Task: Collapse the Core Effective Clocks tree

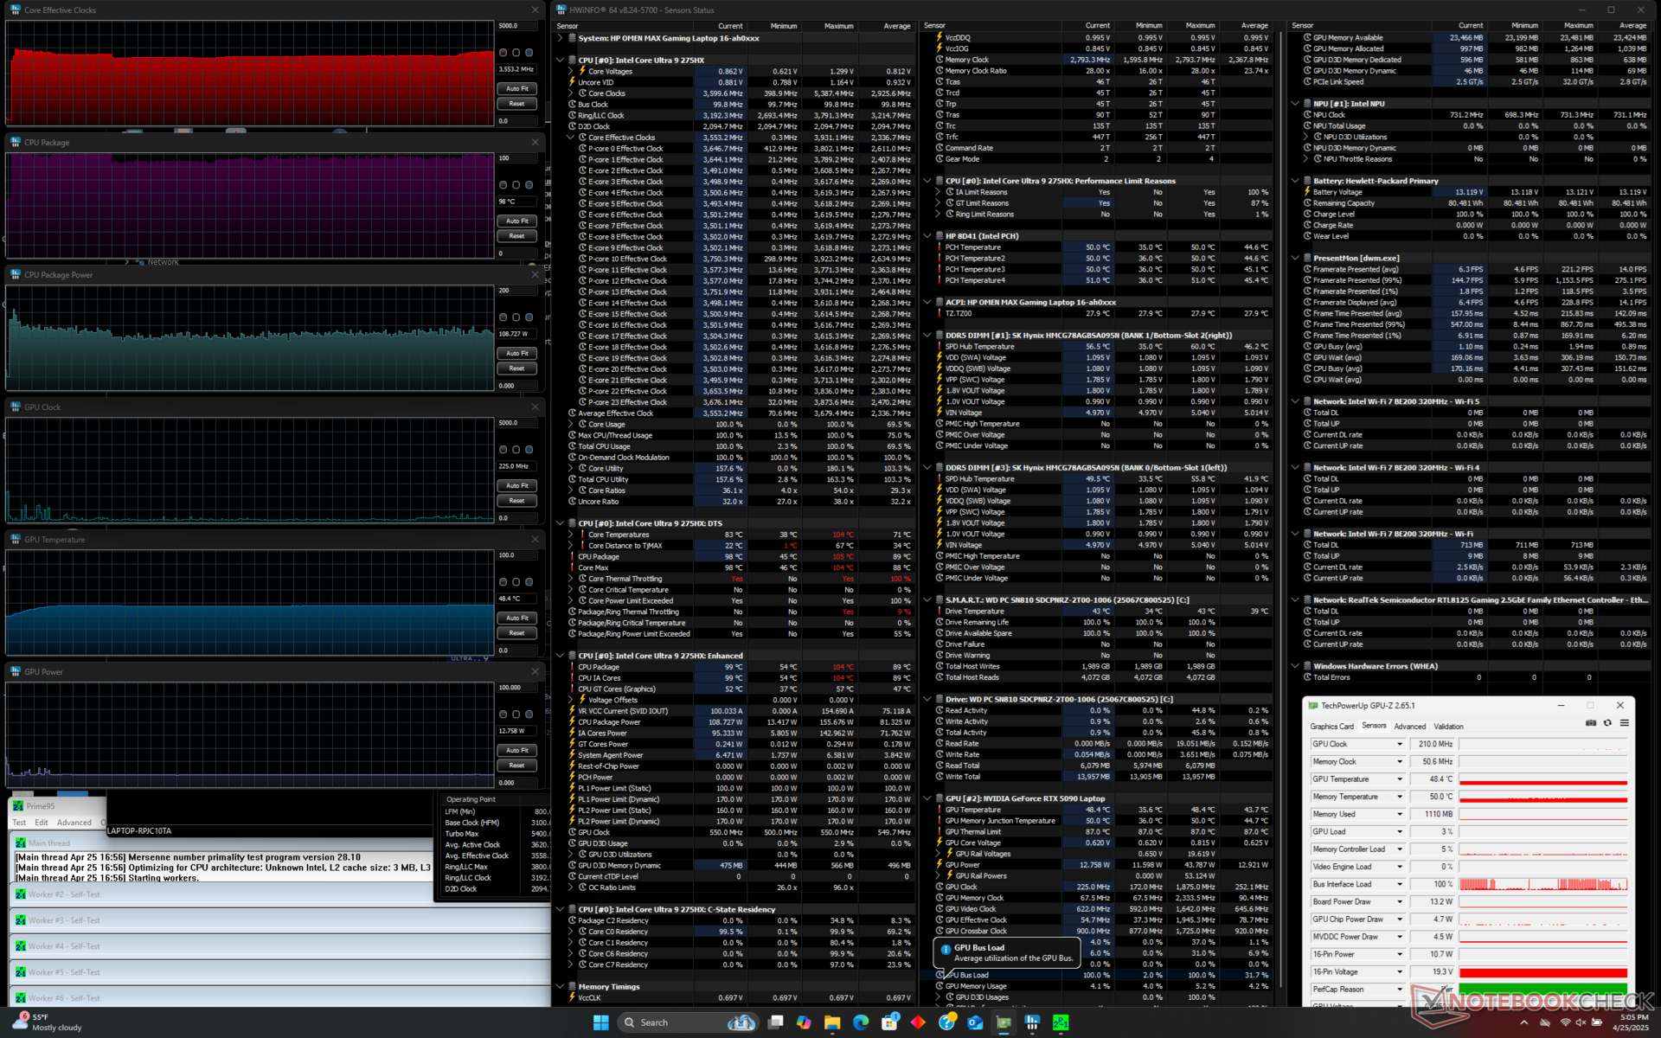Action: [571, 138]
